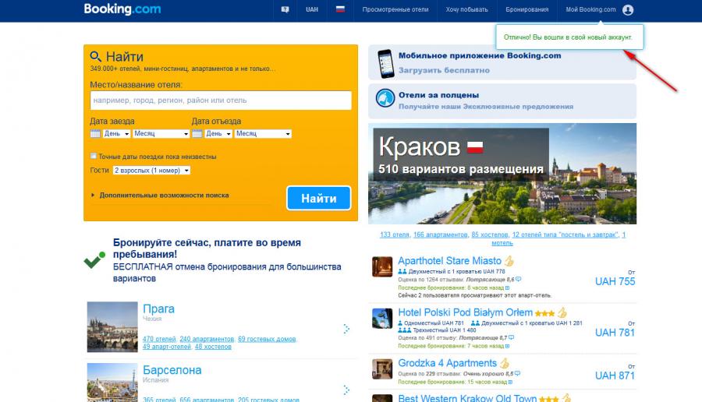702x402 pixels.
Task: Click the Hotel Polski review speech-bubble icon
Action: click(511, 337)
